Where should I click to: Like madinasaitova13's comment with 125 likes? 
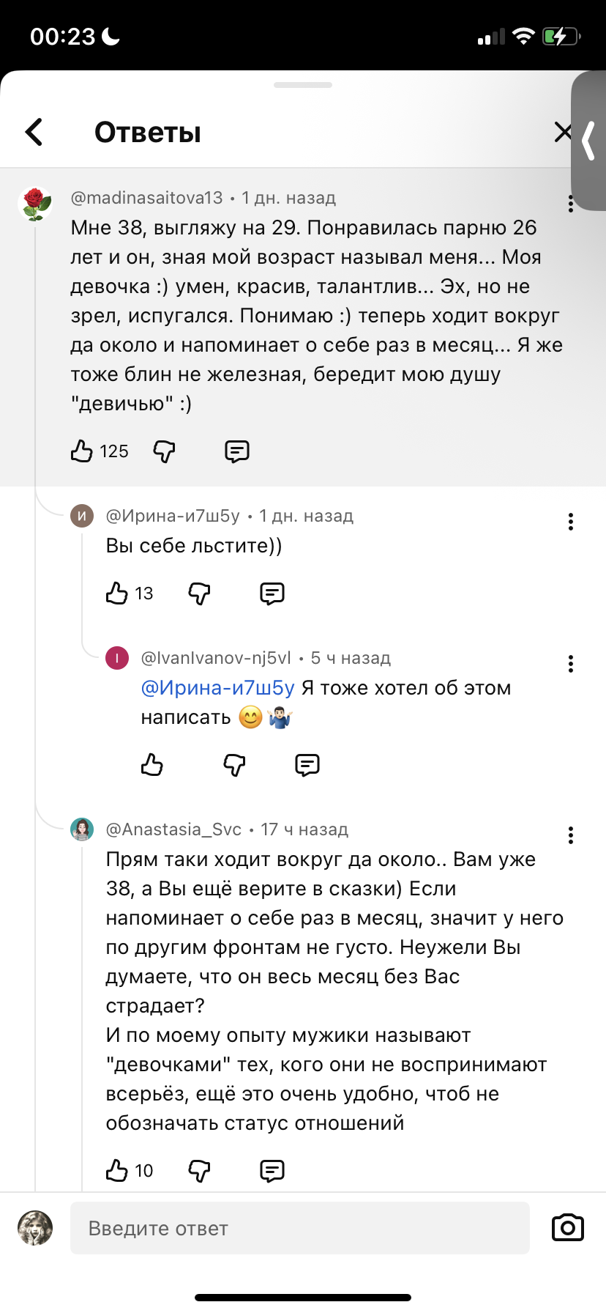[82, 451]
